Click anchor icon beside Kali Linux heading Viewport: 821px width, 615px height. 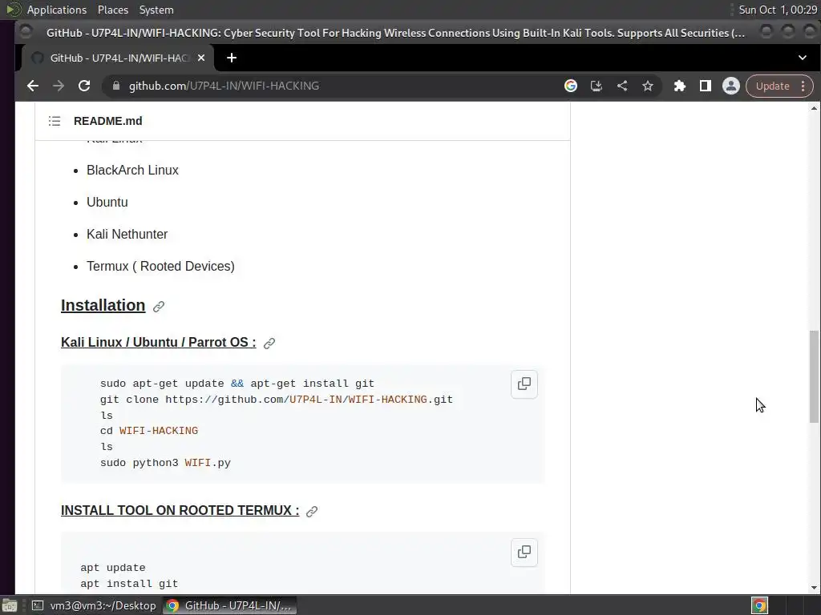point(269,344)
